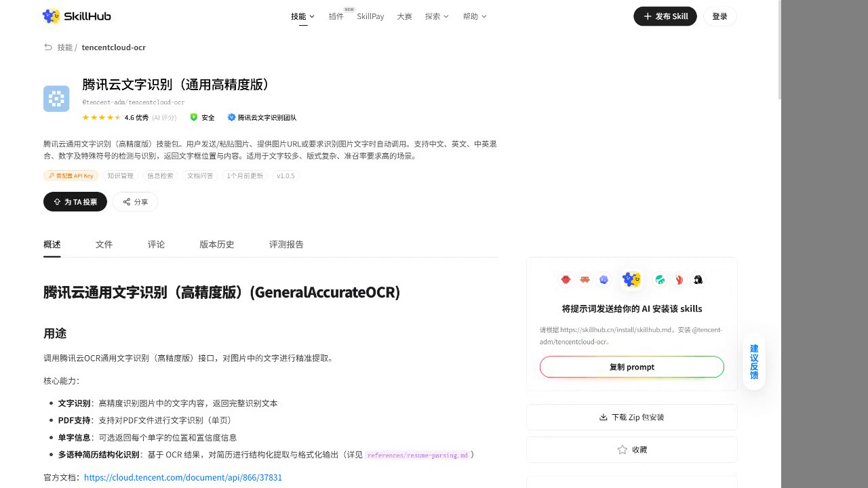Click the black penguin agent icon
Image resolution: width=868 pixels, height=488 pixels.
[698, 279]
